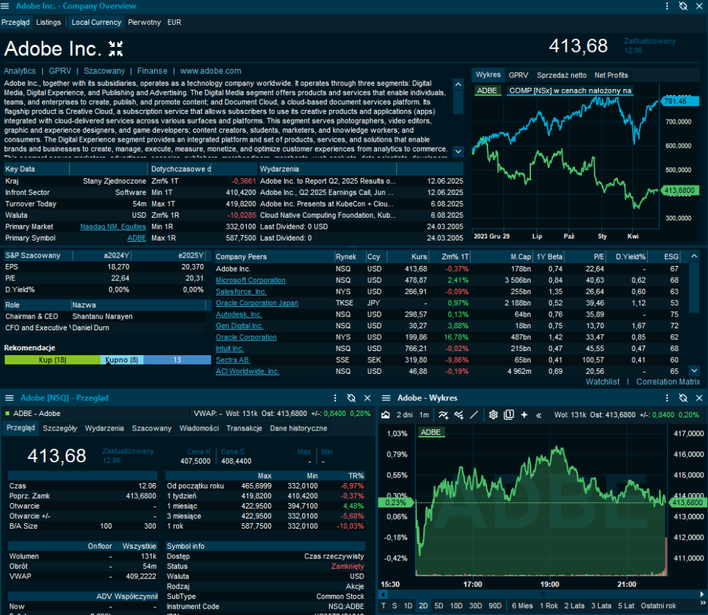The width and height of the screenshot is (708, 615).
Task: Toggle link icon in Adobe - Wykres panel
Action: [x=683, y=397]
